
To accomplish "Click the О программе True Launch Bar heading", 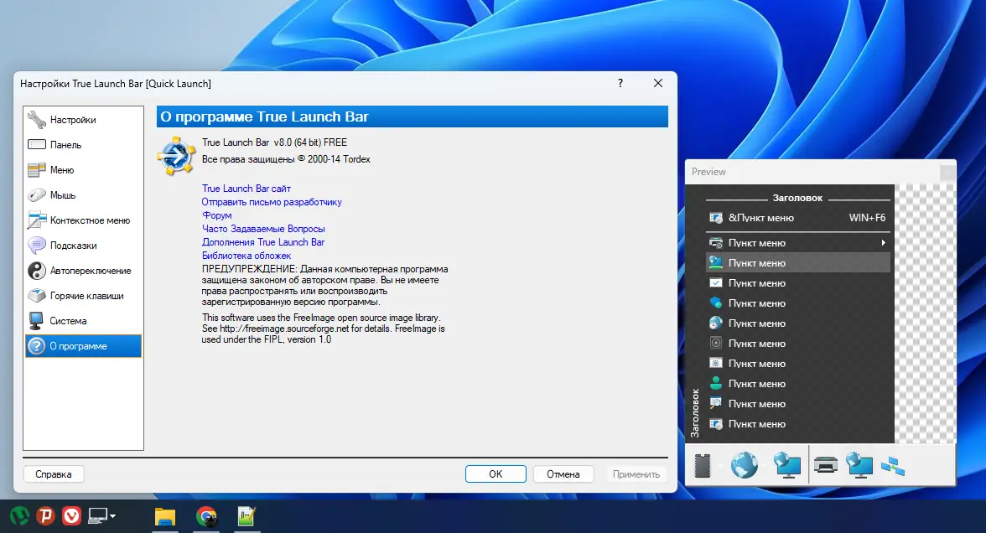I will click(x=264, y=117).
